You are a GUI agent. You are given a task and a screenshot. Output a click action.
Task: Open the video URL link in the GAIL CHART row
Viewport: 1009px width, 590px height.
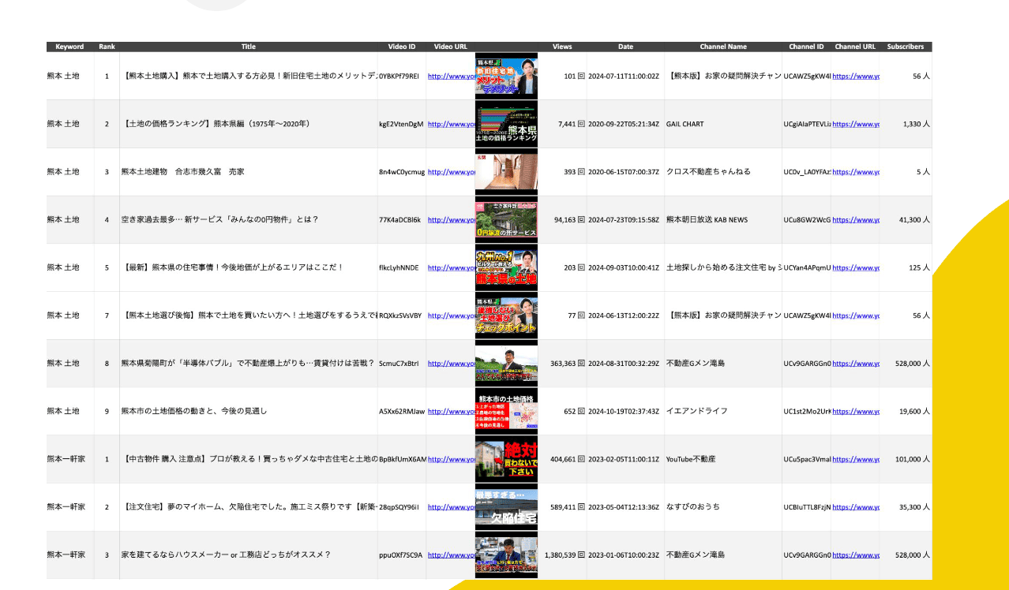pyautogui.click(x=451, y=125)
